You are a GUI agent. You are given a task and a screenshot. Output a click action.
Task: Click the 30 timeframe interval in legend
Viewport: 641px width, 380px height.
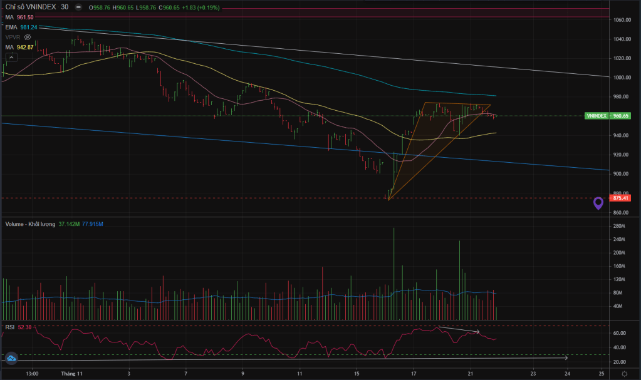pos(65,8)
